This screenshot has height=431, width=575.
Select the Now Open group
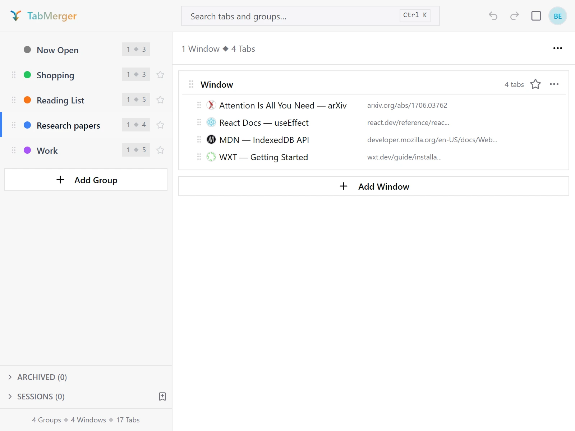(x=86, y=50)
